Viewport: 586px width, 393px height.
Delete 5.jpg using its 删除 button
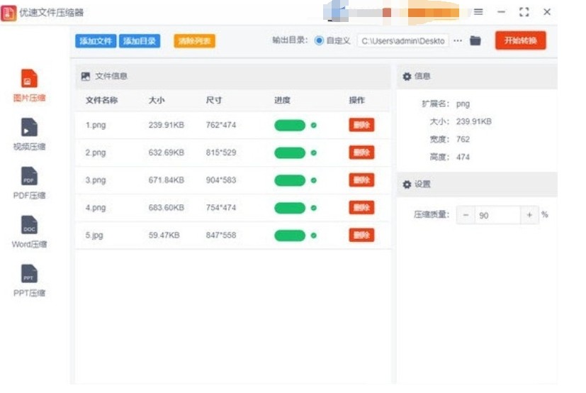coord(361,235)
